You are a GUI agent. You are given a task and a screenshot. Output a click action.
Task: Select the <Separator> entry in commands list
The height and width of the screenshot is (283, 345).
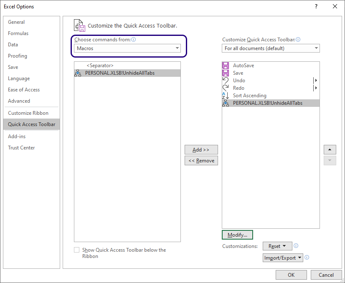click(127, 66)
